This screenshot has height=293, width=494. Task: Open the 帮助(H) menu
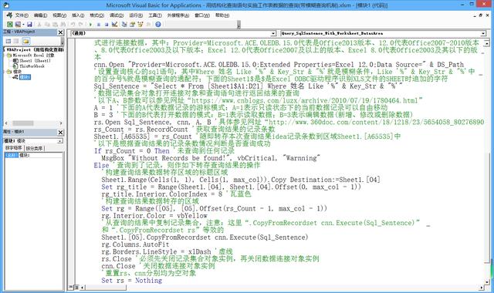222,15
